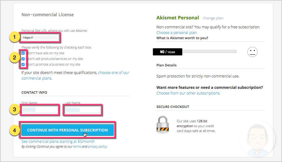Click the neutral face emoticon icon
The height and width of the screenshot is (162, 282).
(252, 52)
